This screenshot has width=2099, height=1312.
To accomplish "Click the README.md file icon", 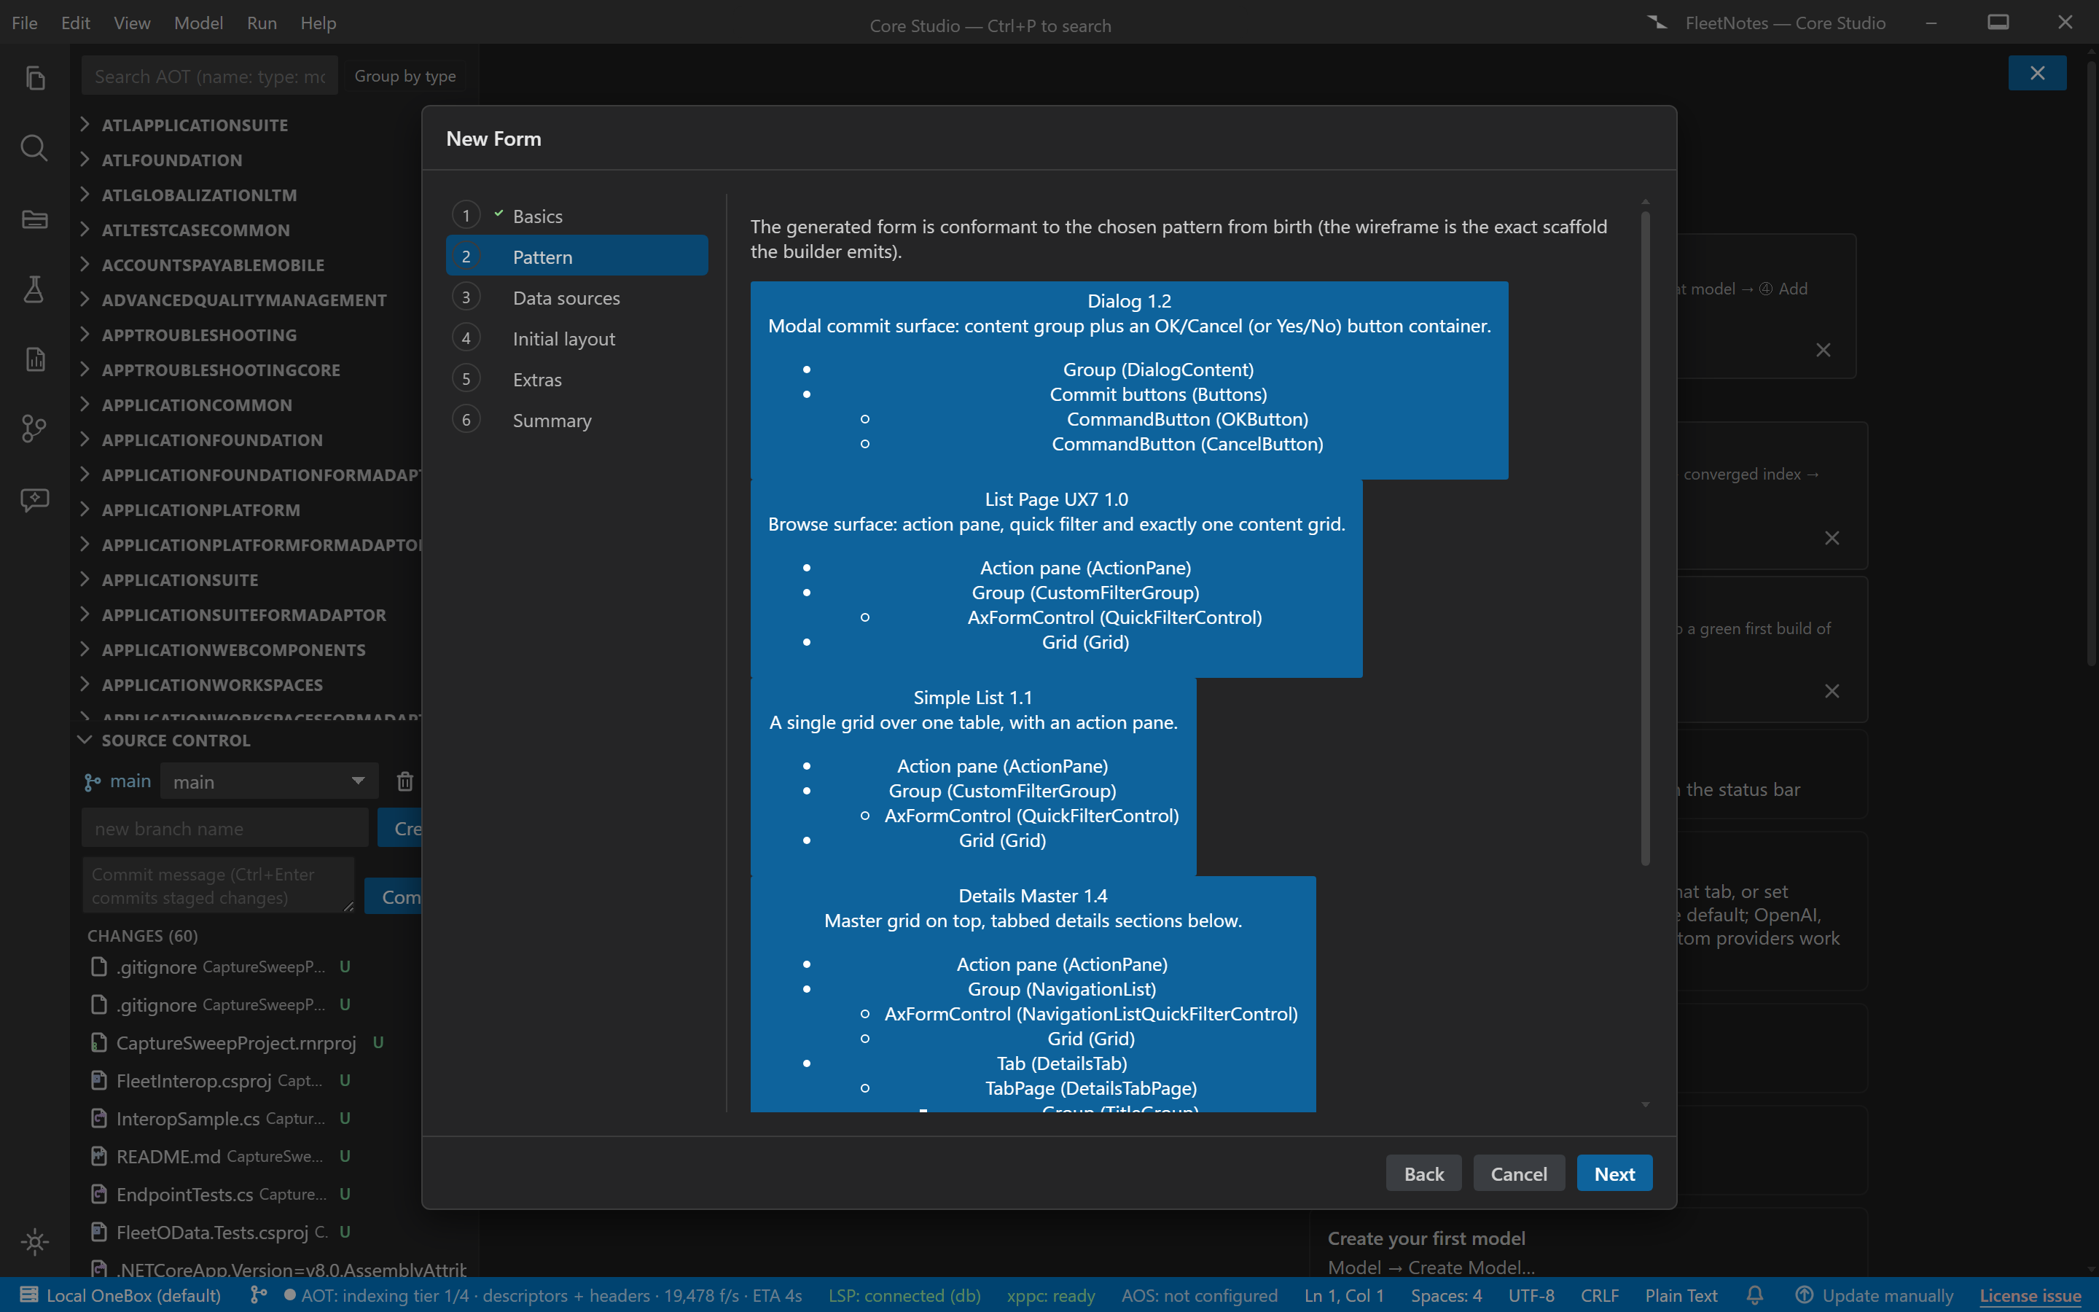I will coord(99,1156).
